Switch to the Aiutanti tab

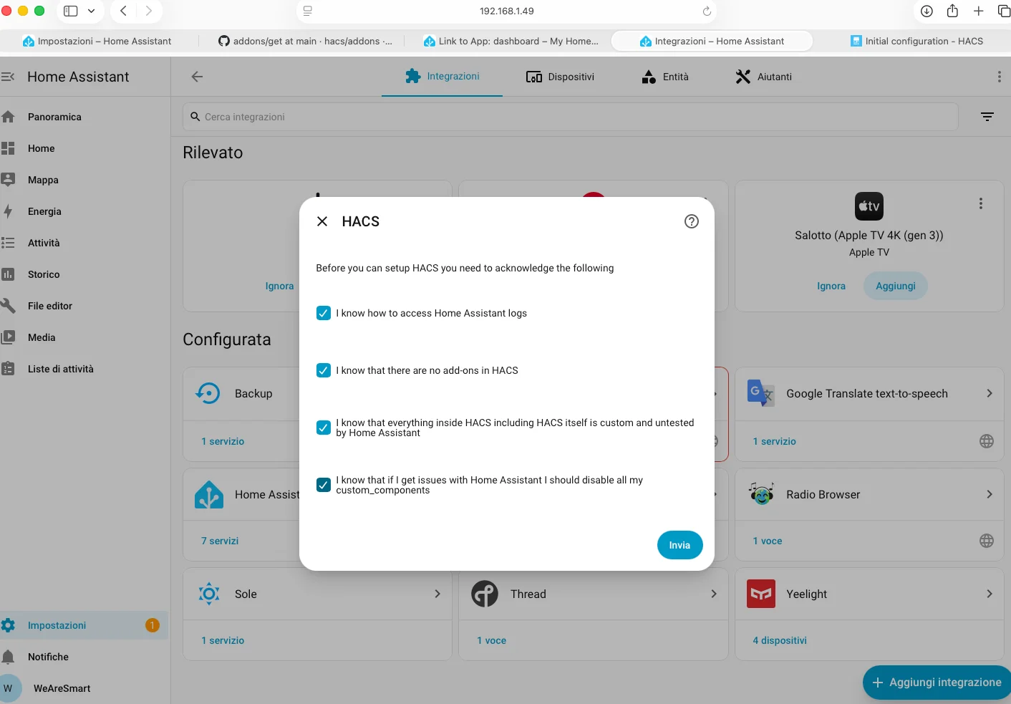pyautogui.click(x=763, y=77)
